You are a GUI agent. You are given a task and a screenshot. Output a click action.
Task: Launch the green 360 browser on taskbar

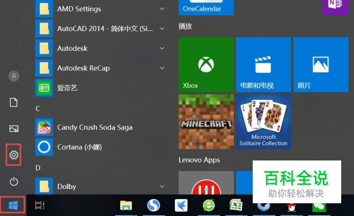pos(209,205)
